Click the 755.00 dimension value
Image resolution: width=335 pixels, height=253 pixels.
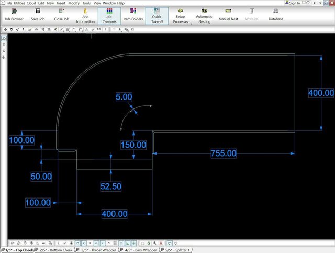[224, 153]
